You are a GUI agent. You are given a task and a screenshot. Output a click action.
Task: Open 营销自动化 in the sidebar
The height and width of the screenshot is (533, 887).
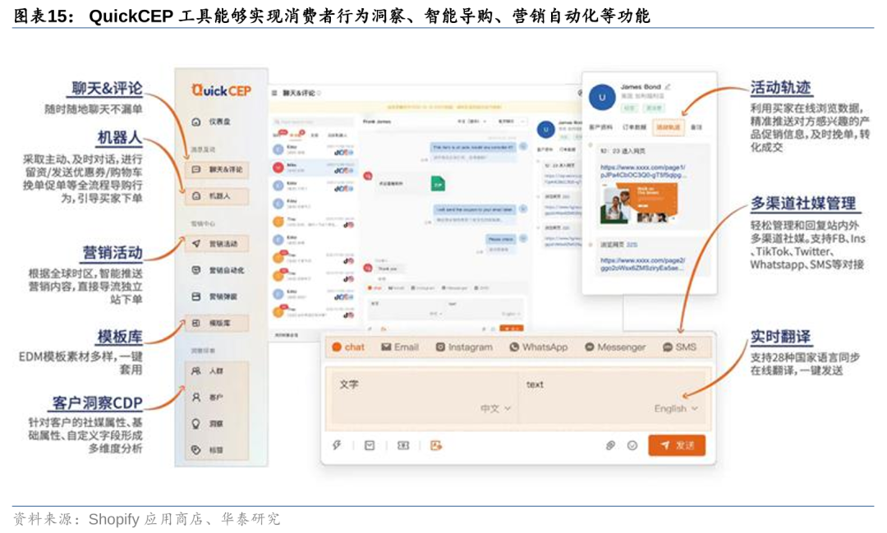pyautogui.click(x=218, y=270)
